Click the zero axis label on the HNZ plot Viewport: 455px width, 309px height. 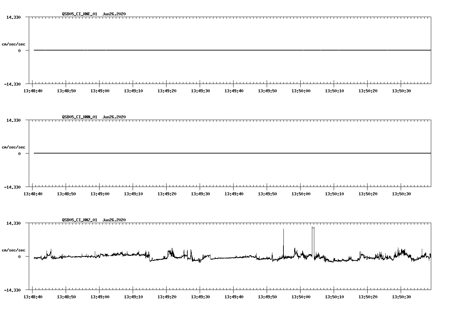19,257
